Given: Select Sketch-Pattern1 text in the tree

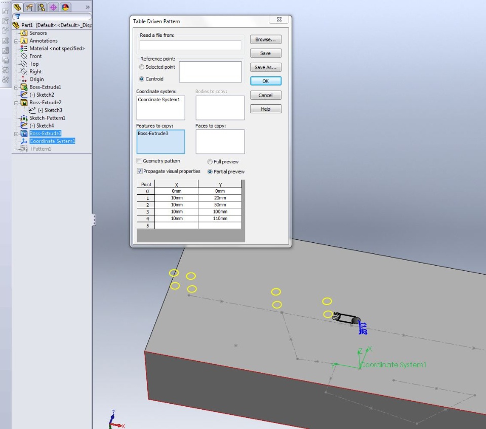Looking at the screenshot, I should pyautogui.click(x=48, y=118).
